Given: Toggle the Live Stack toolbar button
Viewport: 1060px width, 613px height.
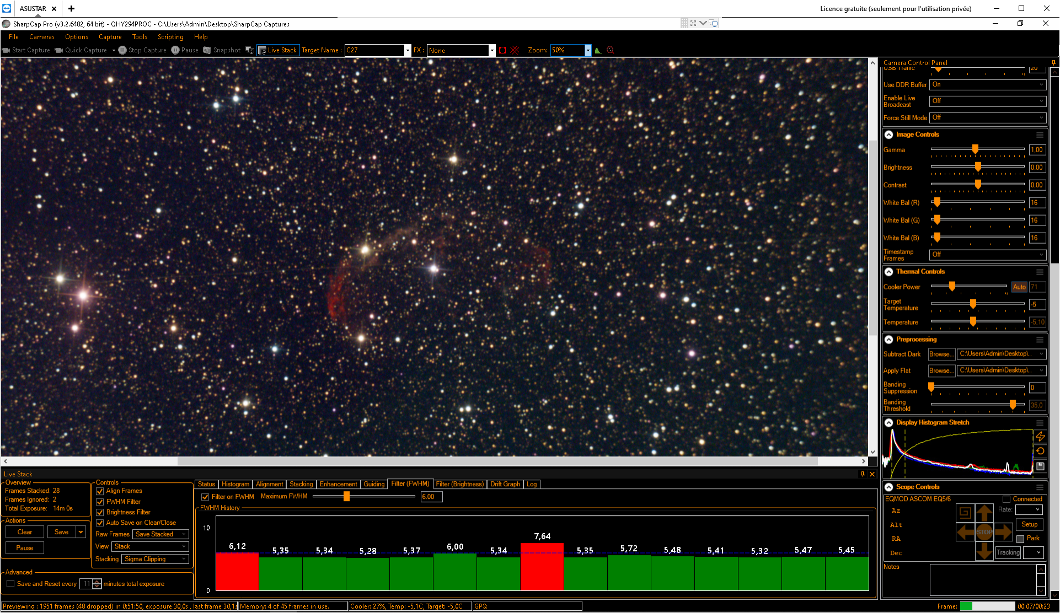Looking at the screenshot, I should [277, 50].
